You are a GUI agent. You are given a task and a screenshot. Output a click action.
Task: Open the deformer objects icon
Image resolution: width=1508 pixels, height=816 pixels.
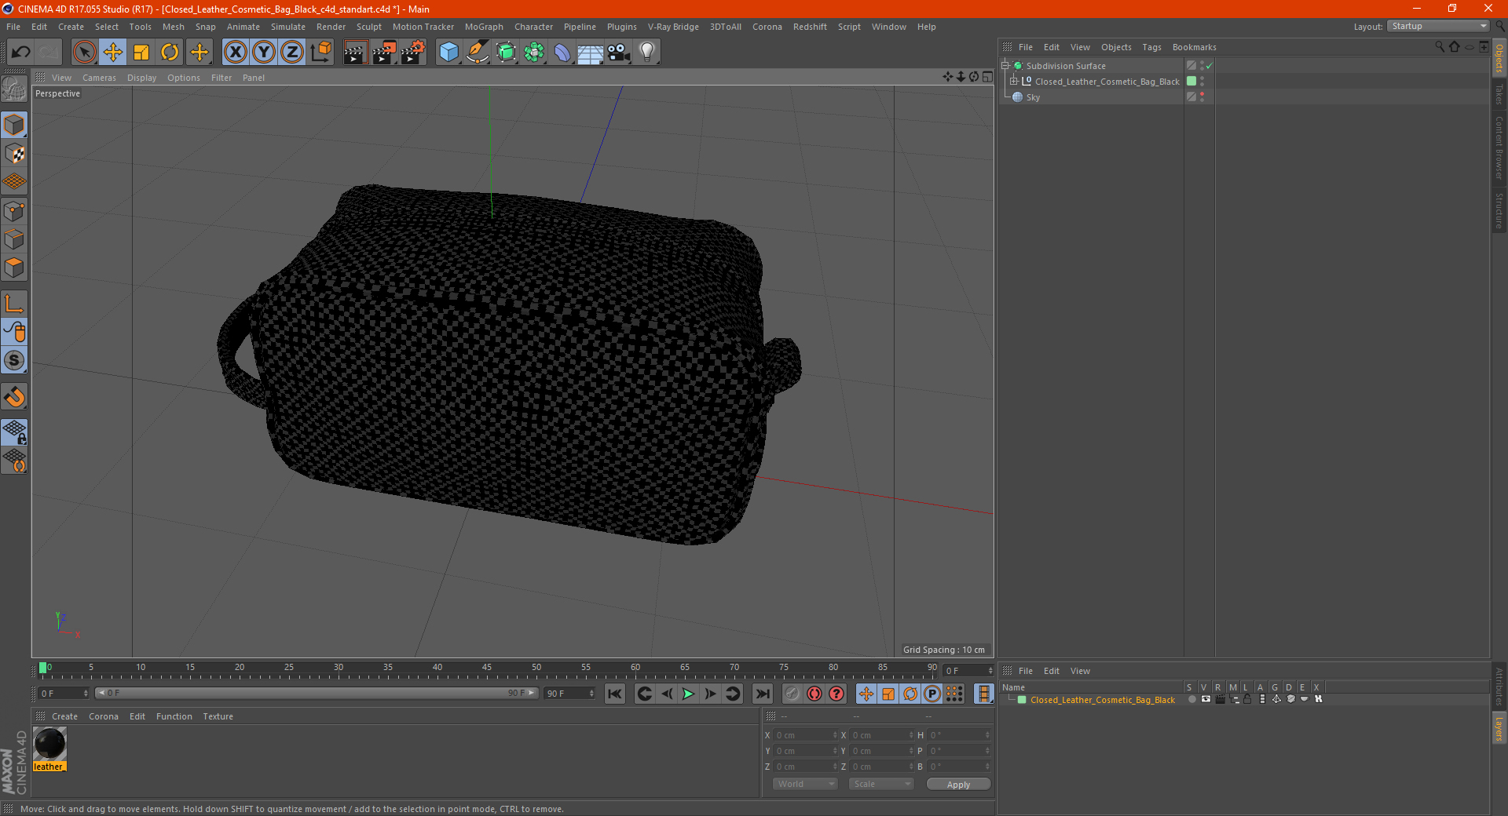point(562,53)
